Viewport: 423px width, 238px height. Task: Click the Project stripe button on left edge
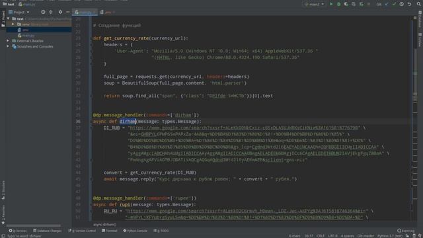pos(3,19)
